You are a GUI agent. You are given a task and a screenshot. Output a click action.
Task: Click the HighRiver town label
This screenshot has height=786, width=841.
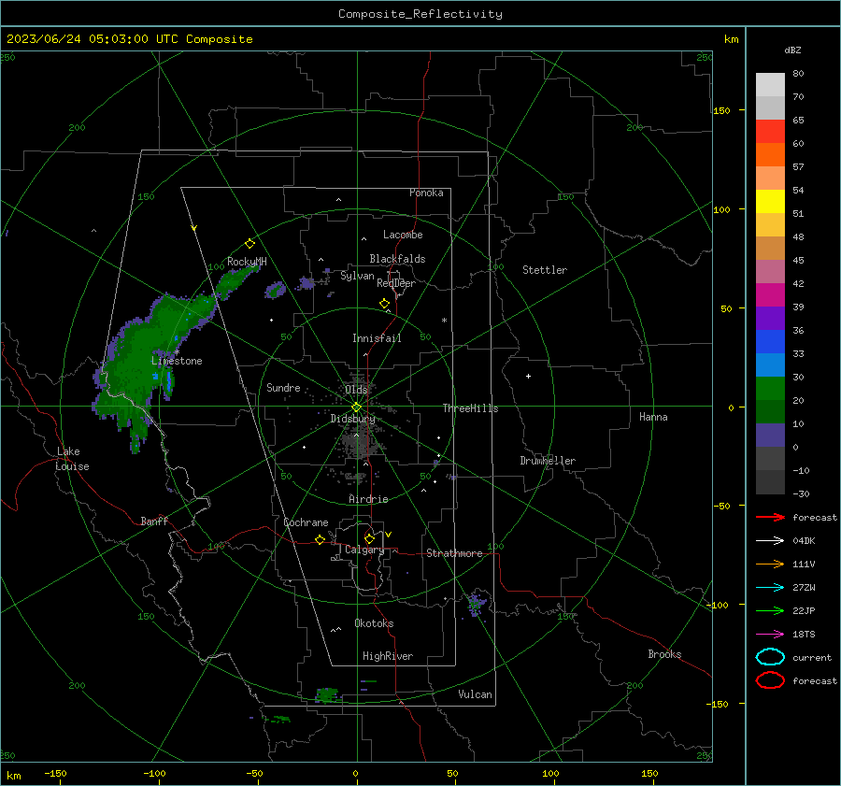coord(388,656)
